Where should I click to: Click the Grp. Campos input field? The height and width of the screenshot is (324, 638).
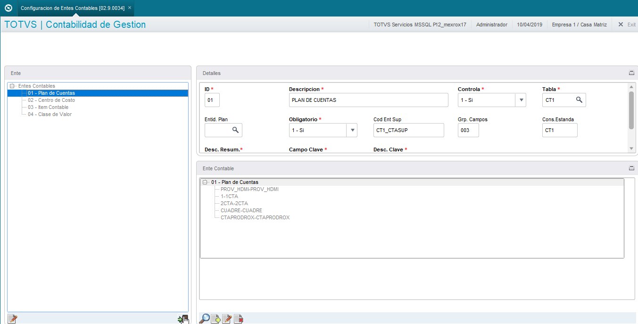coord(468,130)
